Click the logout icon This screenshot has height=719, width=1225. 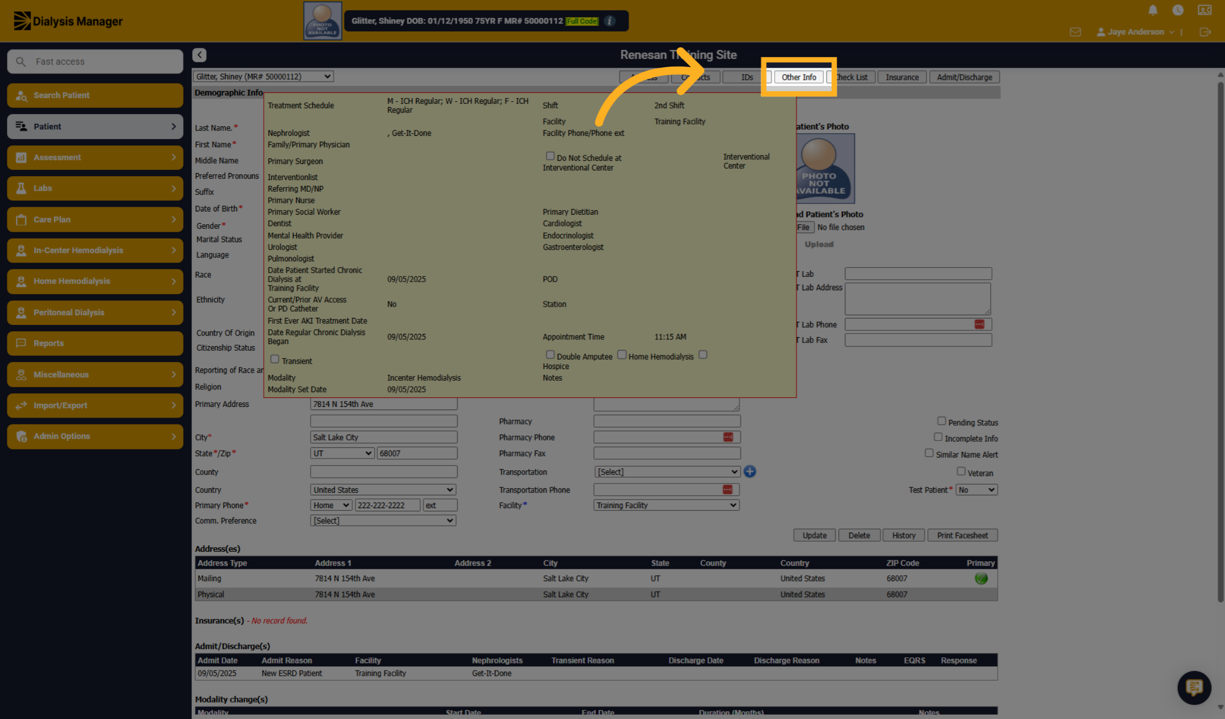point(1205,32)
